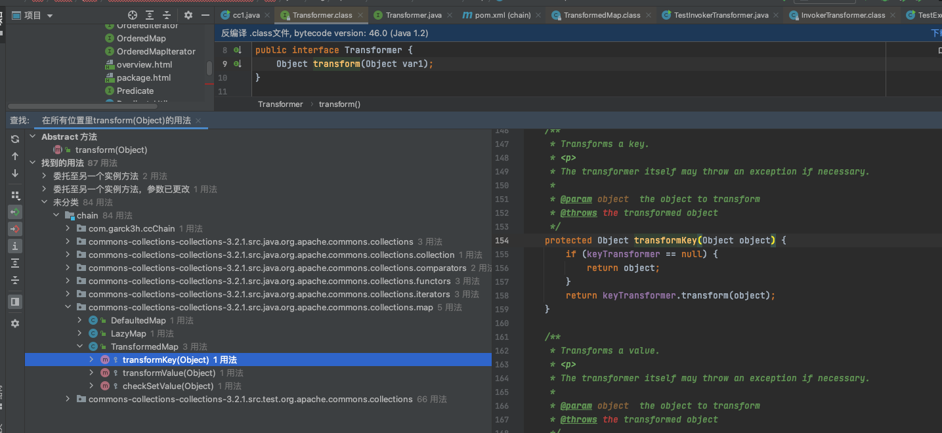Viewport: 942px width, 433px height.
Task: Collapse all nodes in Find panel
Action: point(15,280)
